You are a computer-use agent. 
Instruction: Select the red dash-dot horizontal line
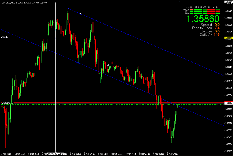pos(113,92)
